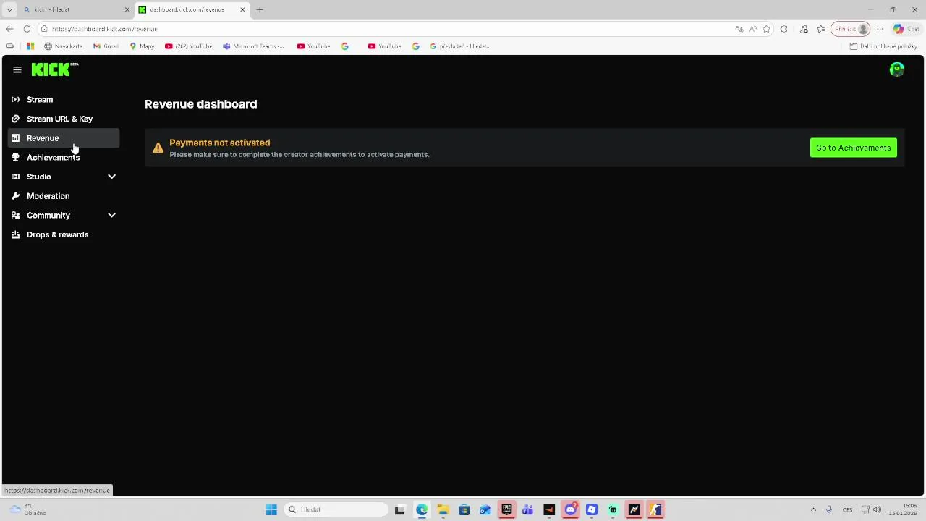The width and height of the screenshot is (926, 521).
Task: Open Gmail bookmark
Action: pyautogui.click(x=106, y=46)
